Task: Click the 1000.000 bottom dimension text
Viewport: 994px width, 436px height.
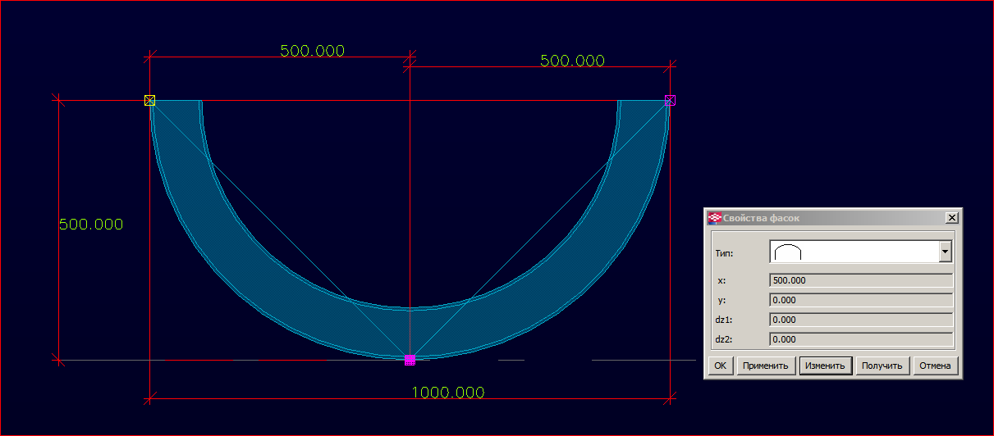Action: pyautogui.click(x=448, y=393)
